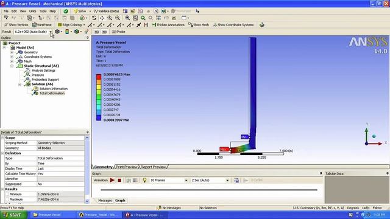
Task: Select Frictionless Support in outline
Action: [x=45, y=80]
